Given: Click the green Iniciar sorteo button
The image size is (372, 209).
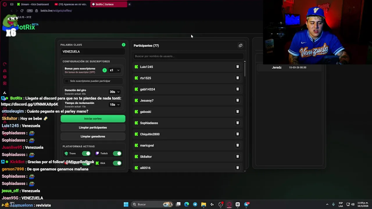Looking at the screenshot, I should pos(93,118).
